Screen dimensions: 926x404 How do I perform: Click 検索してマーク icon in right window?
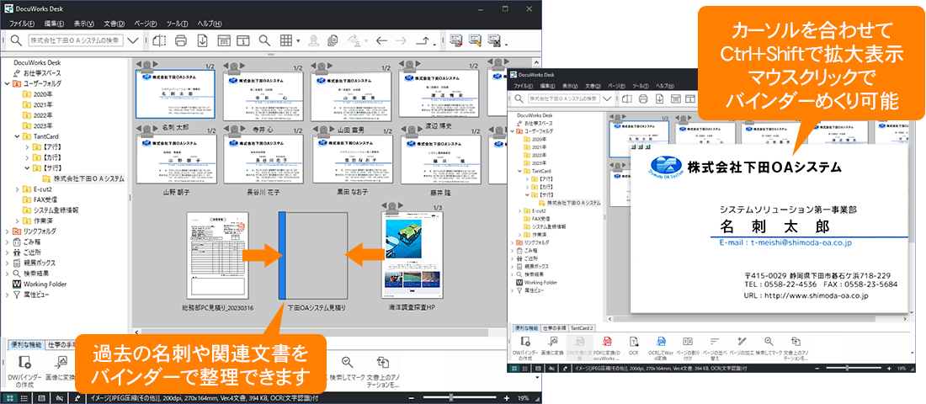[x=769, y=341]
